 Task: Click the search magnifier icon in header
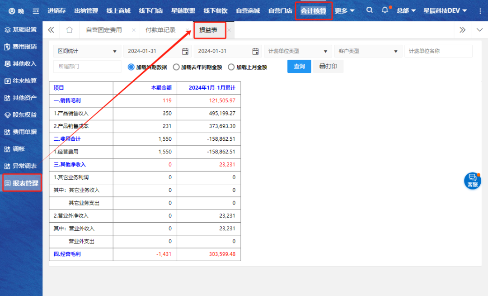370,10
